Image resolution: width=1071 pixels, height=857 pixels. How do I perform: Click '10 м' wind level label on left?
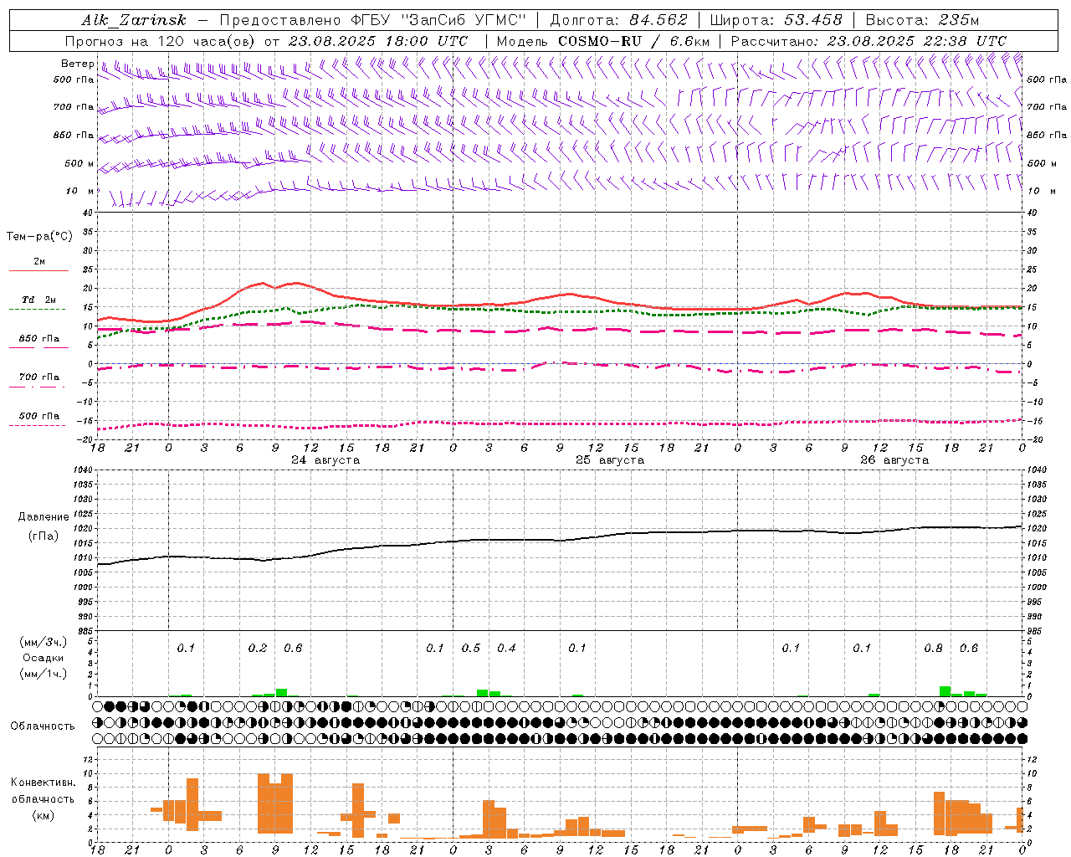coord(79,192)
